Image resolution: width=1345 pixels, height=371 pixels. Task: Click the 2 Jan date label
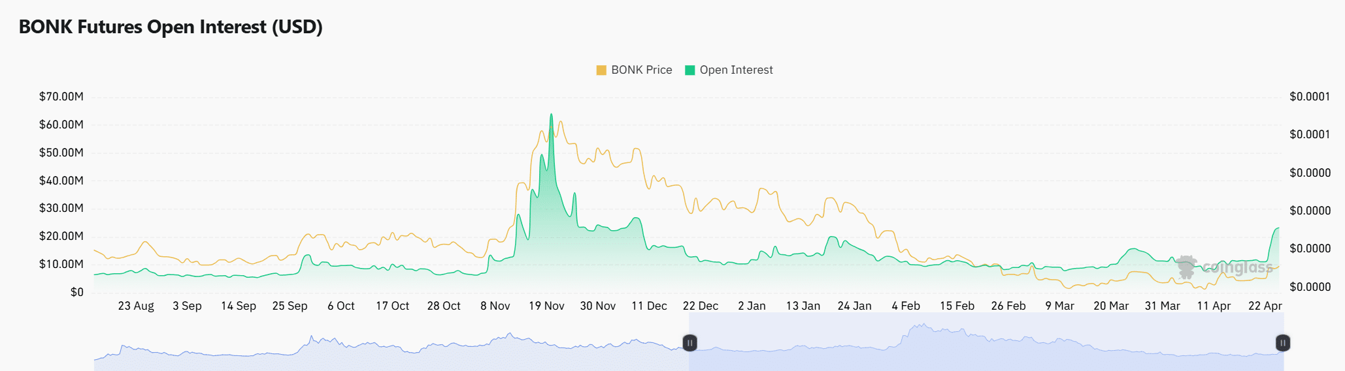pos(752,306)
